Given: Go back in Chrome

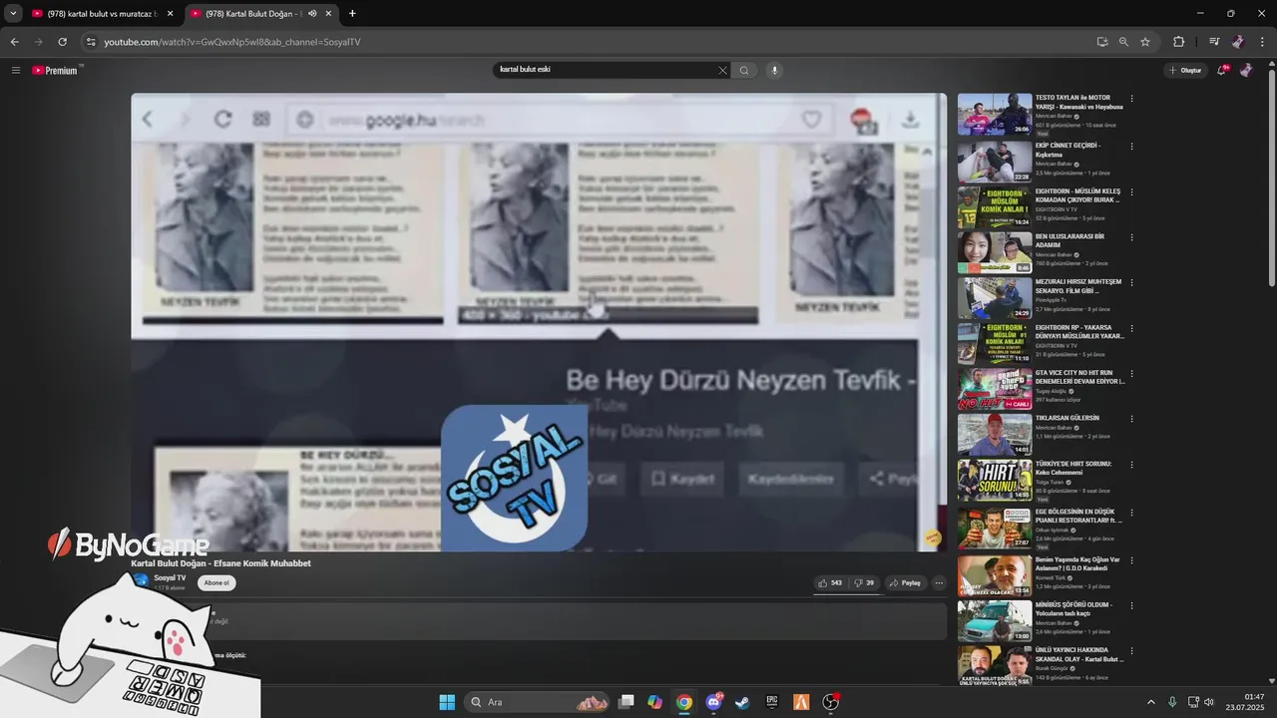Looking at the screenshot, I should click(14, 42).
